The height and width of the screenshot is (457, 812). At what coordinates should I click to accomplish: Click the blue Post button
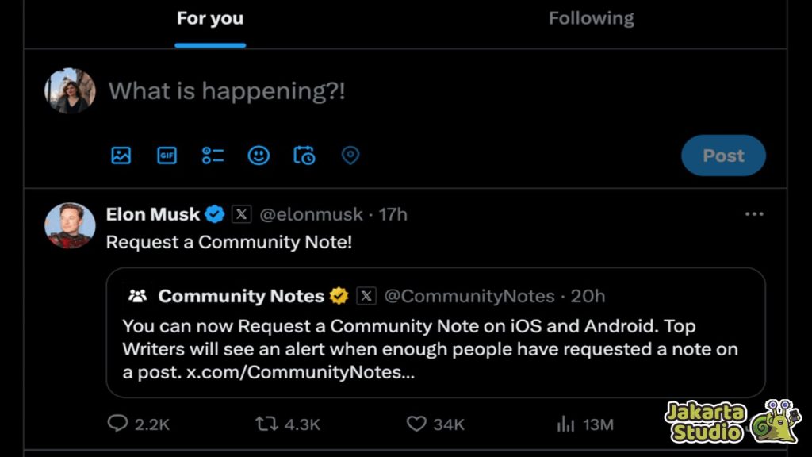[x=723, y=156]
